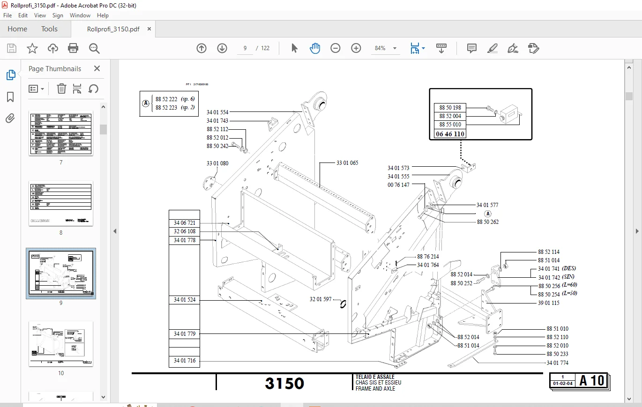Print the document using the printer icon
The image size is (642, 407).
tap(73, 48)
